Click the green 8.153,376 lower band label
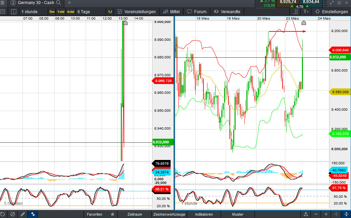The height and width of the screenshot is (218, 351). [340, 134]
